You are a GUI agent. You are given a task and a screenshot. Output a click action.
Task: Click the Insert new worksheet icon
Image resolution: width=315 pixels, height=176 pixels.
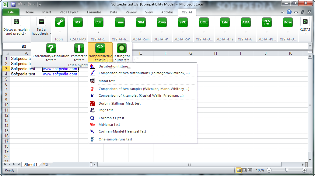[45, 164]
